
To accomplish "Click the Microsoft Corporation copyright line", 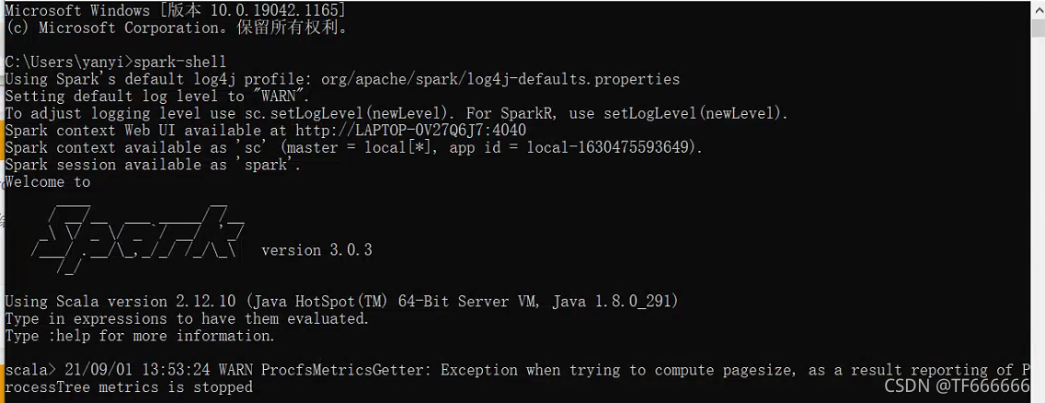I will click(x=175, y=28).
